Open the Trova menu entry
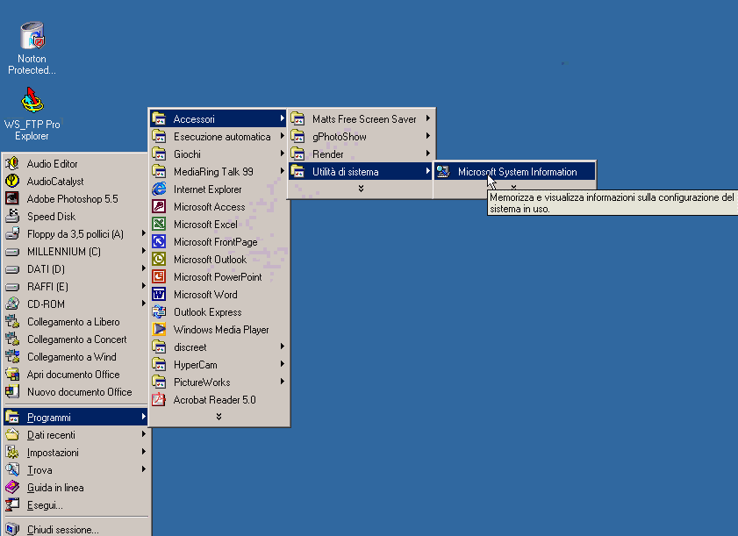This screenshot has width=738, height=536. click(x=75, y=469)
